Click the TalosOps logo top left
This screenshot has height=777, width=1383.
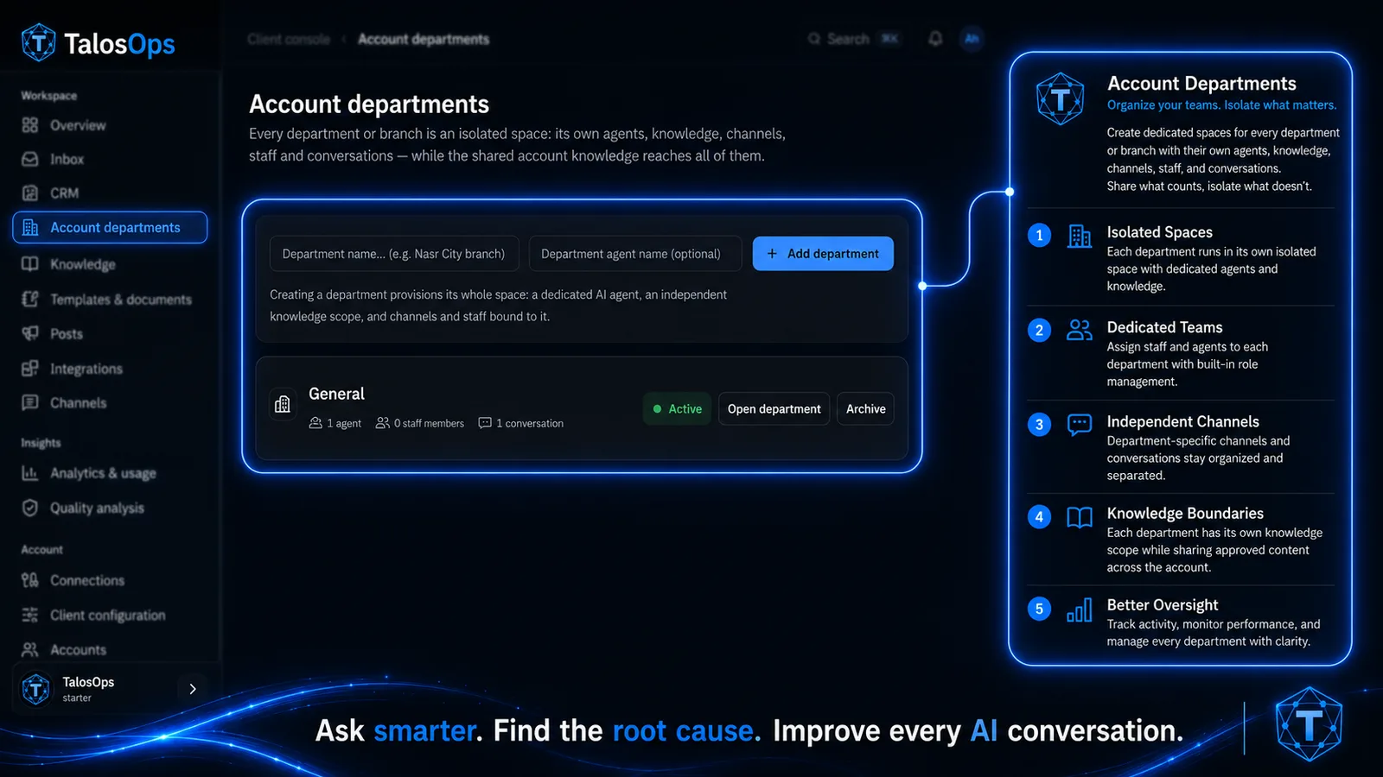click(x=98, y=43)
